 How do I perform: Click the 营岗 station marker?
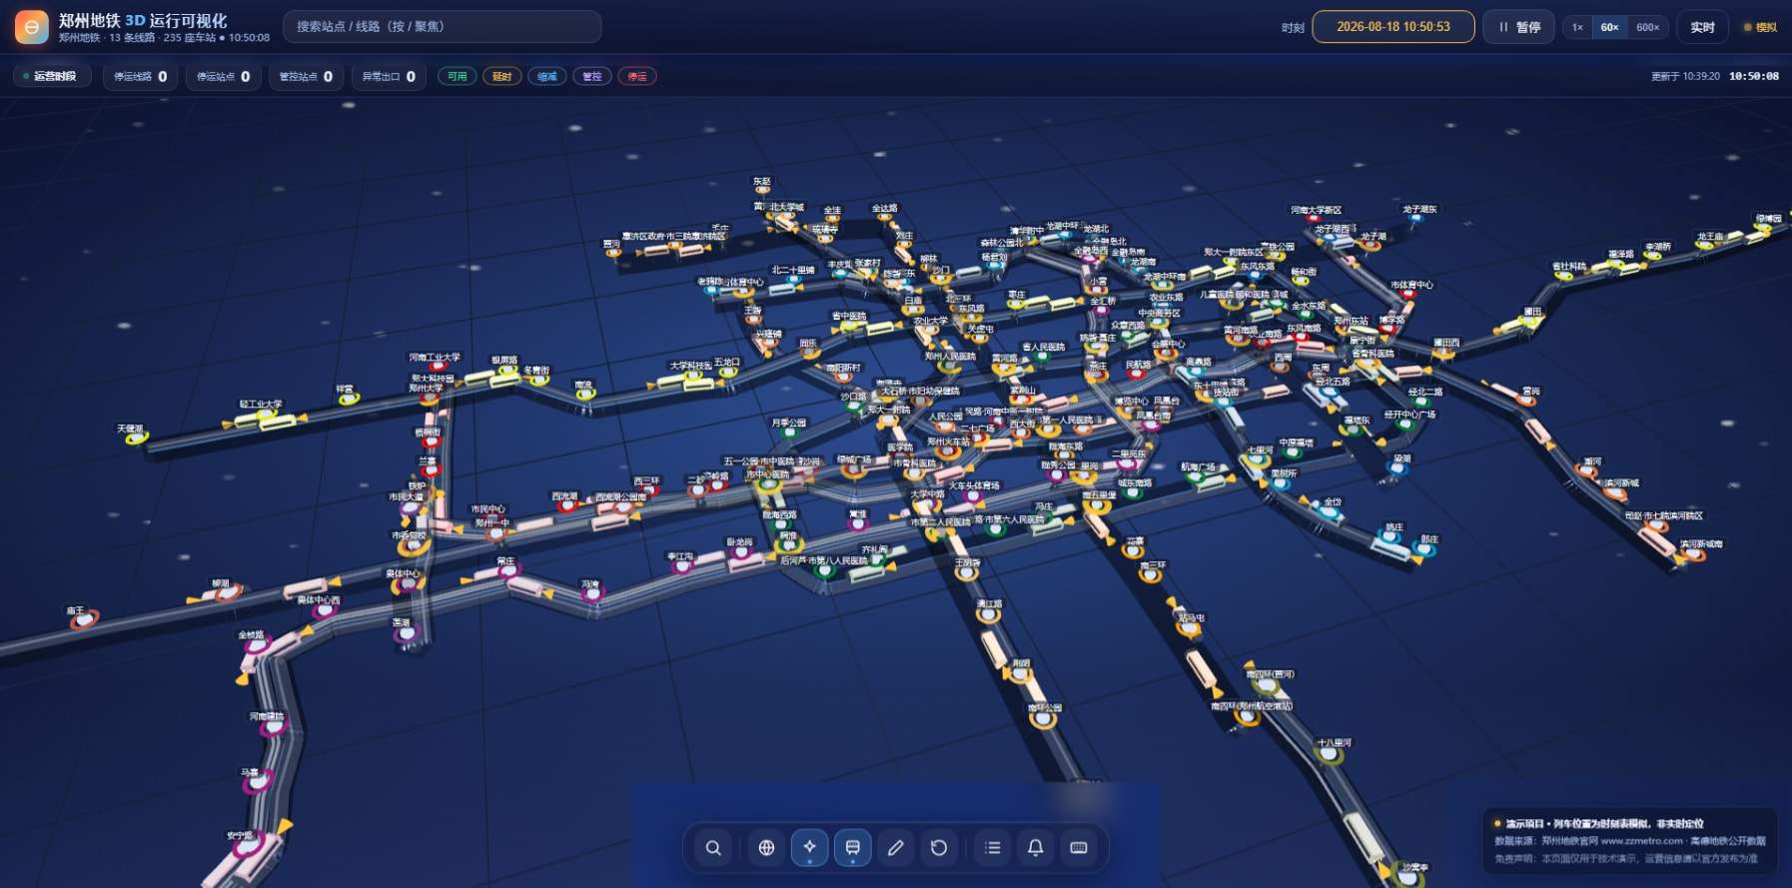pos(1526,401)
